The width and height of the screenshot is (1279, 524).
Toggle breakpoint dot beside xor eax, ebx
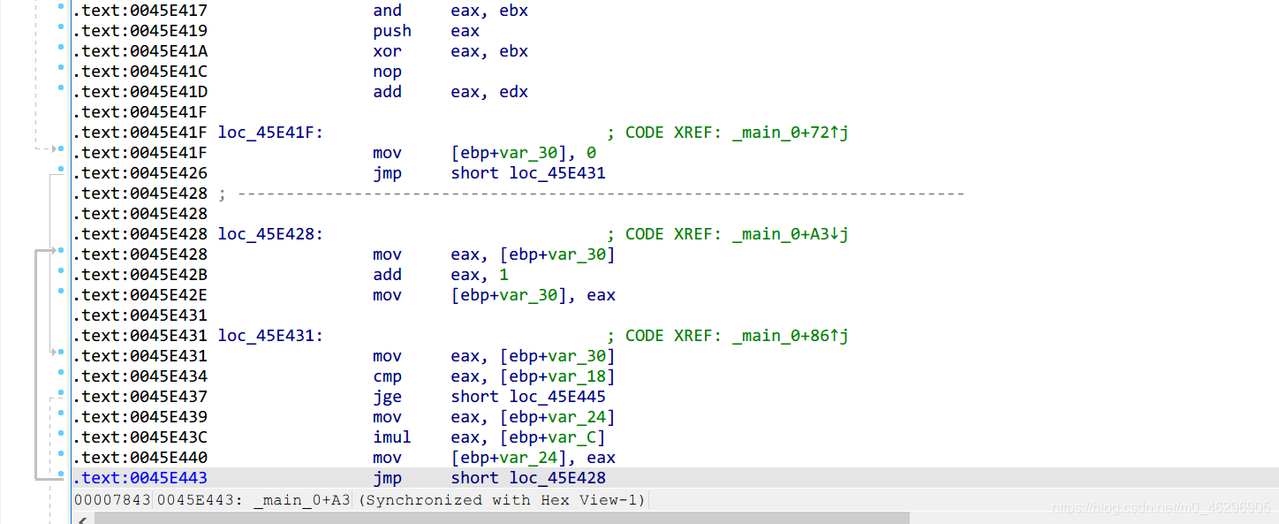(x=61, y=49)
